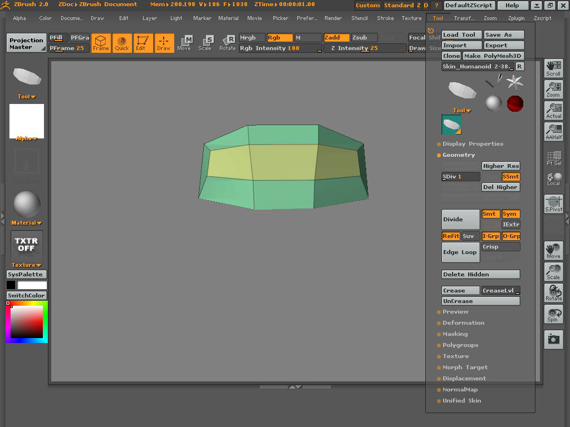Toggle Rgb painting mode
The width and height of the screenshot is (570, 427).
tap(279, 37)
